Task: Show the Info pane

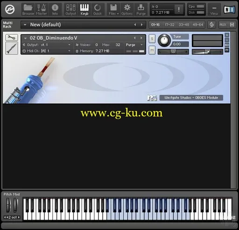Action: click(55, 9)
